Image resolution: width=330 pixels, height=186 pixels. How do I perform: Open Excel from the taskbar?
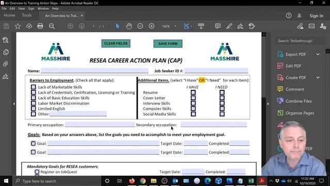pyautogui.click(x=251, y=181)
